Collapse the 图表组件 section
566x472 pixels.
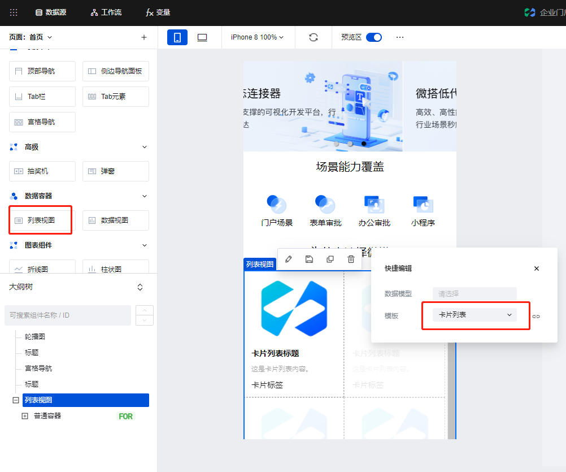[x=145, y=245]
